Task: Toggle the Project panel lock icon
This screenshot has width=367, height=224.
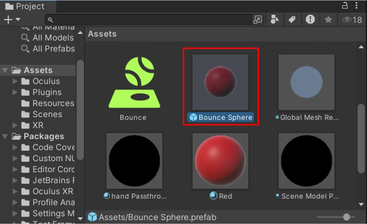Action: (x=345, y=6)
